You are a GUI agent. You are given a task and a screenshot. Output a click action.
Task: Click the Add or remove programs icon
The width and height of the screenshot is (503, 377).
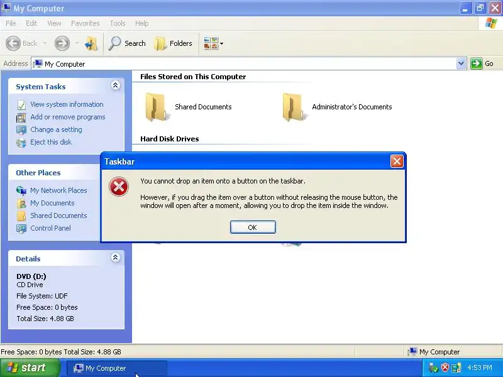click(21, 117)
